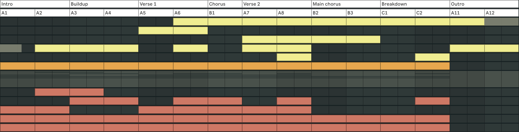The width and height of the screenshot is (519, 132).
Task: Jump to the Buildup section marker
Action: point(79,4)
